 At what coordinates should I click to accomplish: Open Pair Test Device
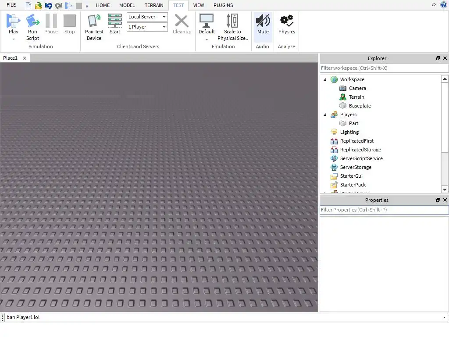[x=94, y=27]
